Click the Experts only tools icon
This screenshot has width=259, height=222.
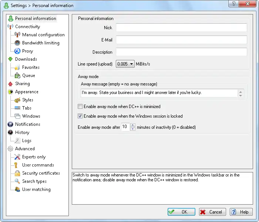[x=17, y=157]
